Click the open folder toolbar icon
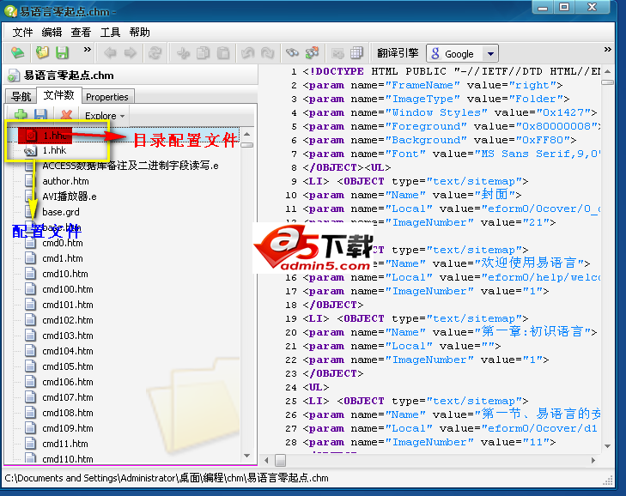This screenshot has height=496, width=626. 42,52
